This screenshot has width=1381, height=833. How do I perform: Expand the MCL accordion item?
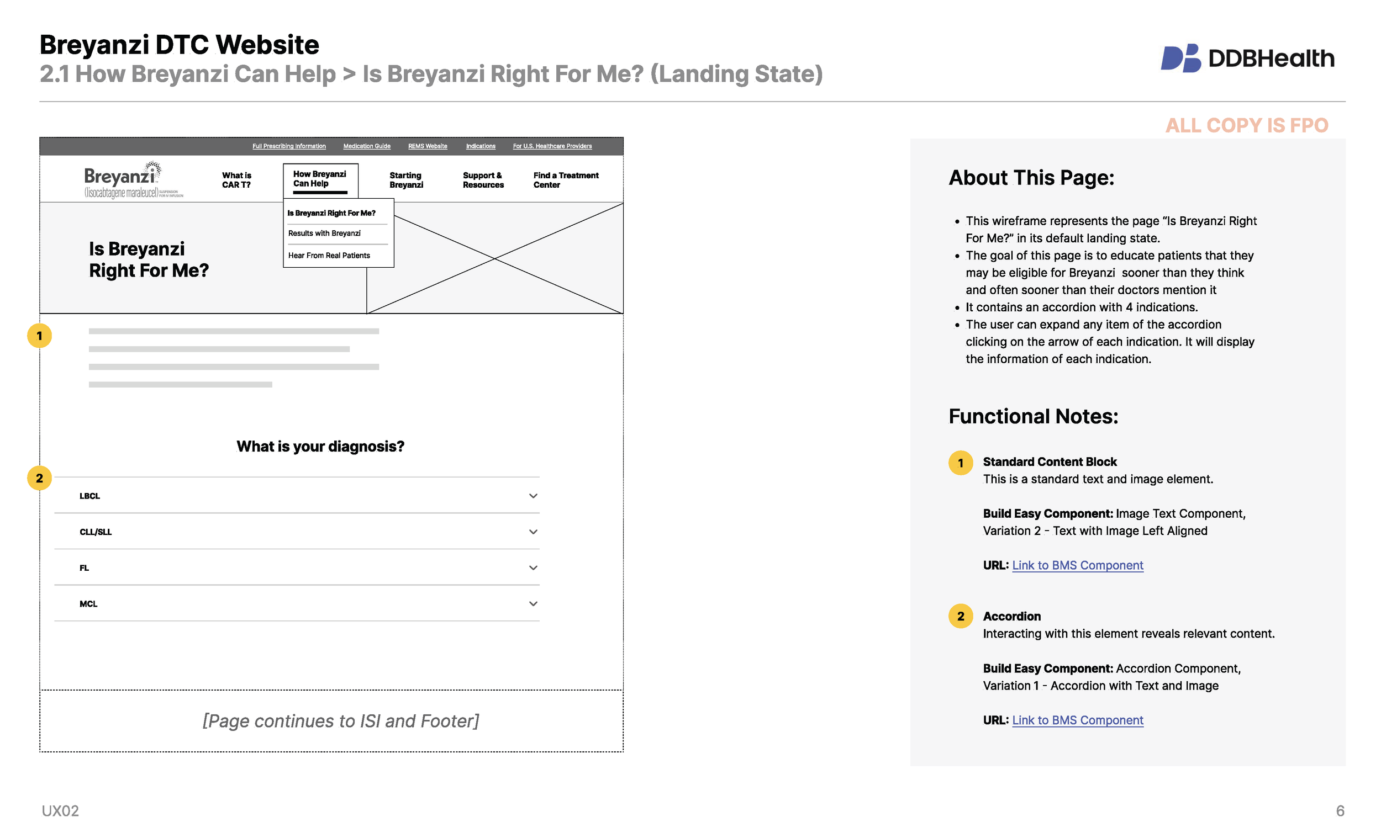pos(533,603)
